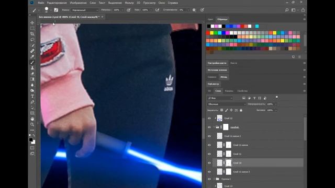Pick the red swatch in swatches grid
335x188 pixels.
pyautogui.click(x=208, y=33)
